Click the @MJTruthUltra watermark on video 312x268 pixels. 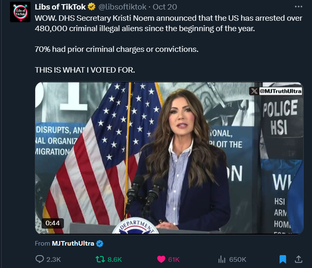tap(280, 91)
